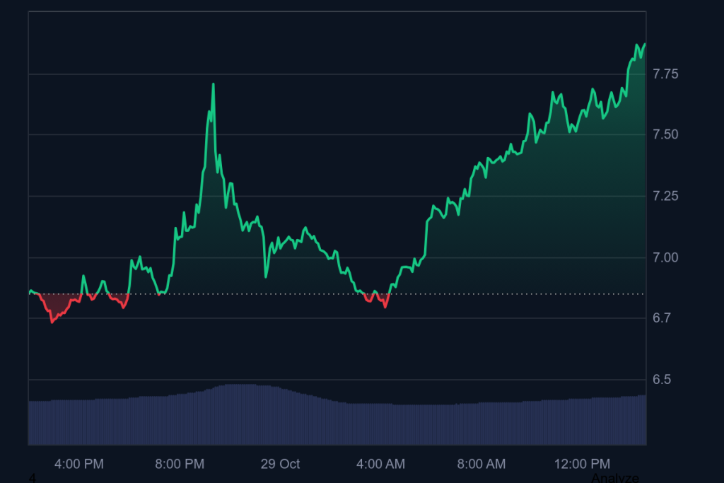Click the 12:00 PM time axis label
Viewport: 724px width, 483px height.
[x=582, y=464]
